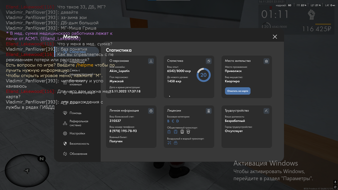The image size is (338, 190).
Task: Open the Статистика section in sidebar
Action: (x=77, y=52)
